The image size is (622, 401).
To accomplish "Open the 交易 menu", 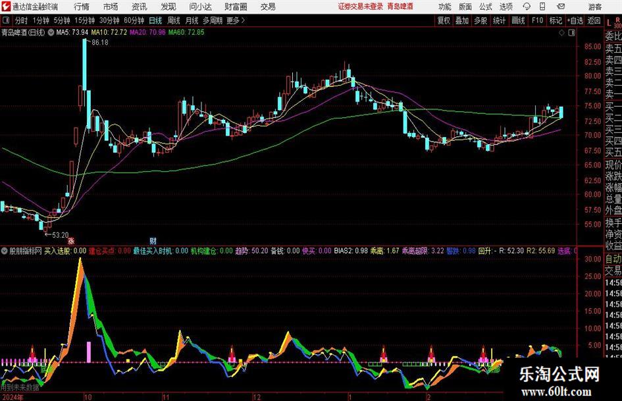I will pos(268,7).
